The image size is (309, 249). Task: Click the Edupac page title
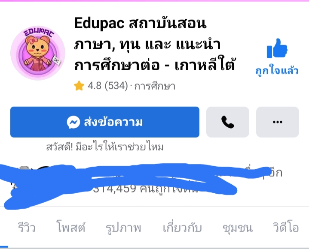[x=155, y=44]
